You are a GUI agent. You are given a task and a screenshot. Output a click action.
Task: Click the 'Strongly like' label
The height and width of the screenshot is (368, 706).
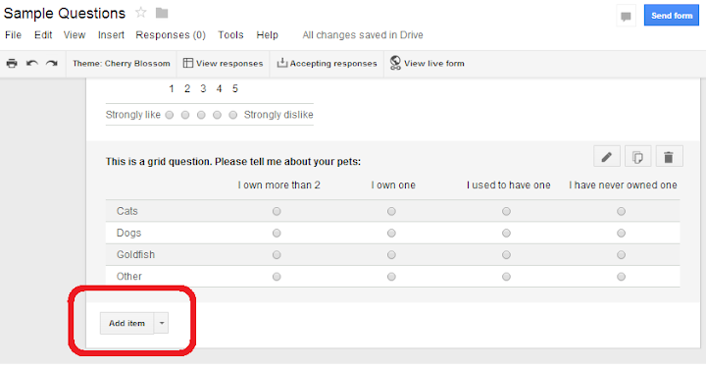pyautogui.click(x=133, y=115)
